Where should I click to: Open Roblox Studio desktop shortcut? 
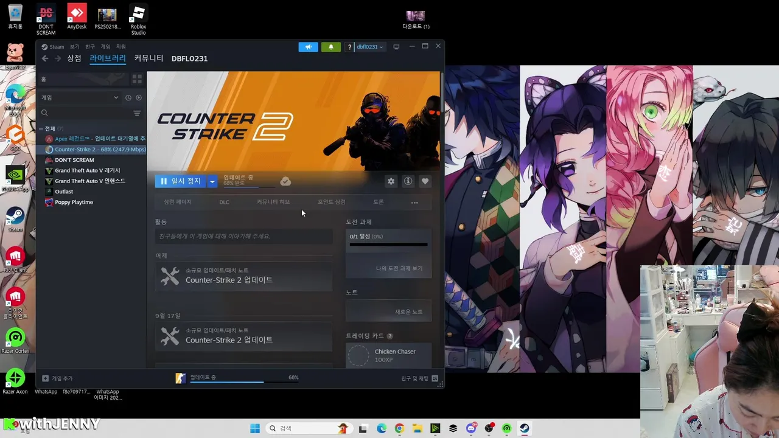pos(138,20)
